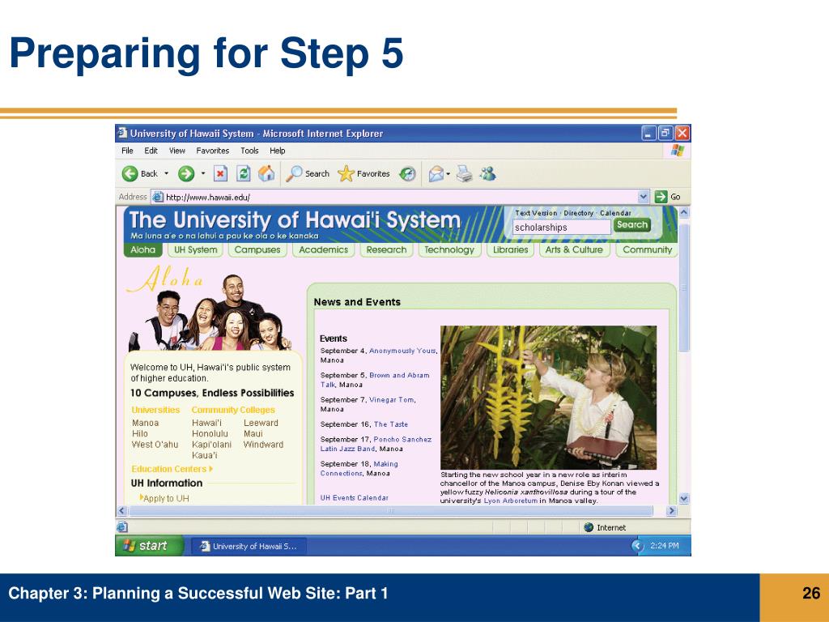Click the vertical scrollbar up arrow
Image resolution: width=829 pixels, height=622 pixels.
(x=683, y=213)
